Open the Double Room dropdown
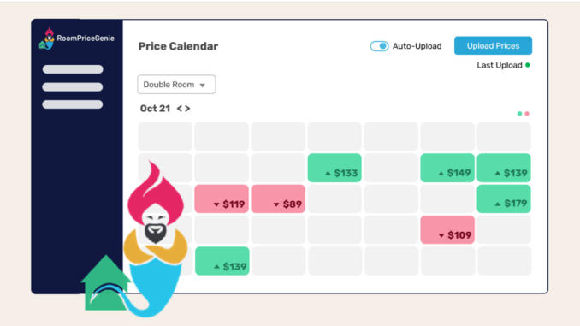 coord(176,85)
